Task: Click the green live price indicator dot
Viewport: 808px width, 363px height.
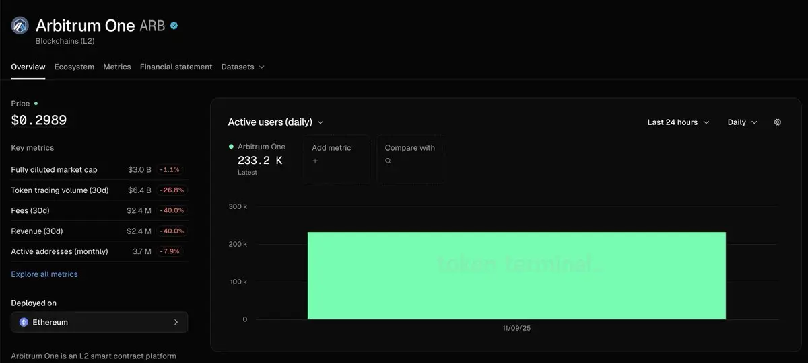Action: 36,104
